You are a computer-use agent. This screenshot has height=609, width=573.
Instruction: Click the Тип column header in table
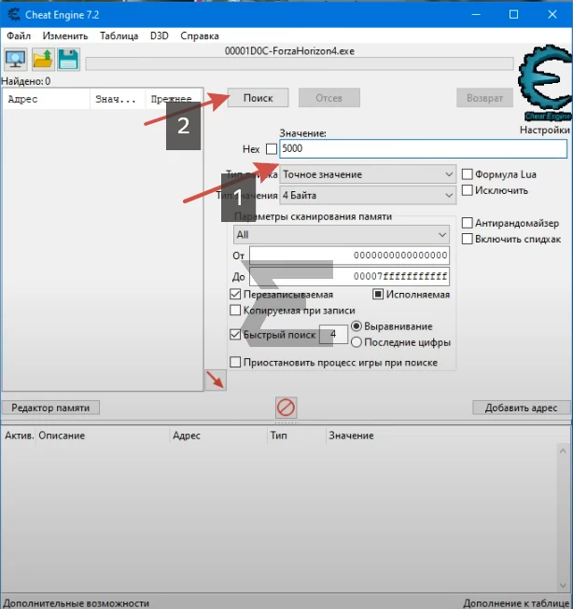click(297, 436)
